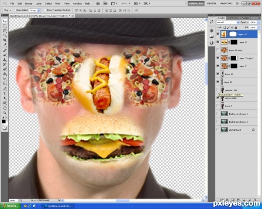The height and width of the screenshot is (209, 262).
Task: Select the Rectangular Marquee tool
Action: pos(5,26)
